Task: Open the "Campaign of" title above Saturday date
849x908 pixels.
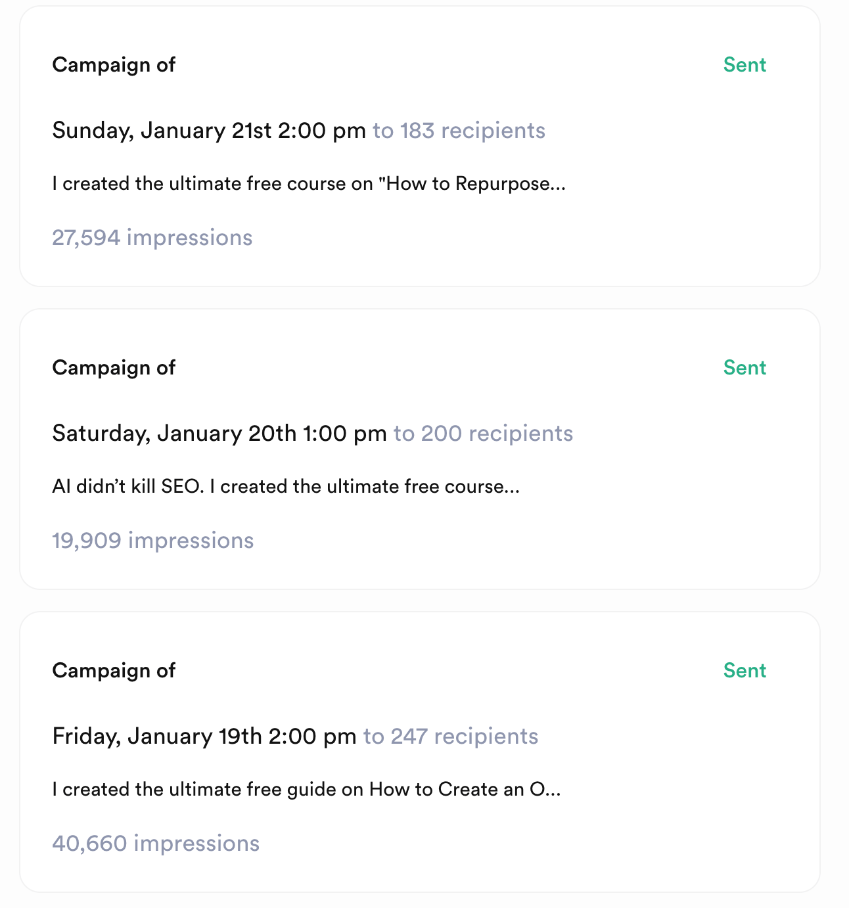Action: [114, 368]
